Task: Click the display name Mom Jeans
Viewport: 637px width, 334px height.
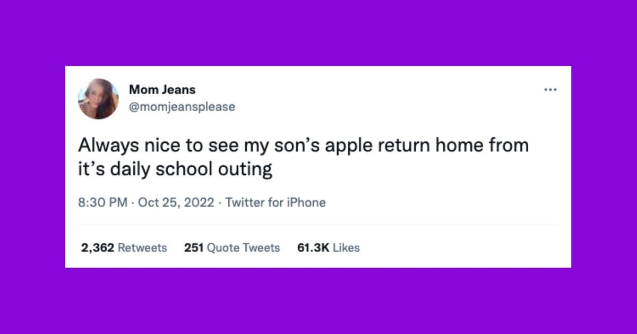Action: [162, 89]
